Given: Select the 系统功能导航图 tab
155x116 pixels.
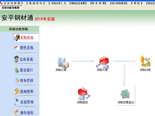Looking at the screenshot, I should click(11, 8).
